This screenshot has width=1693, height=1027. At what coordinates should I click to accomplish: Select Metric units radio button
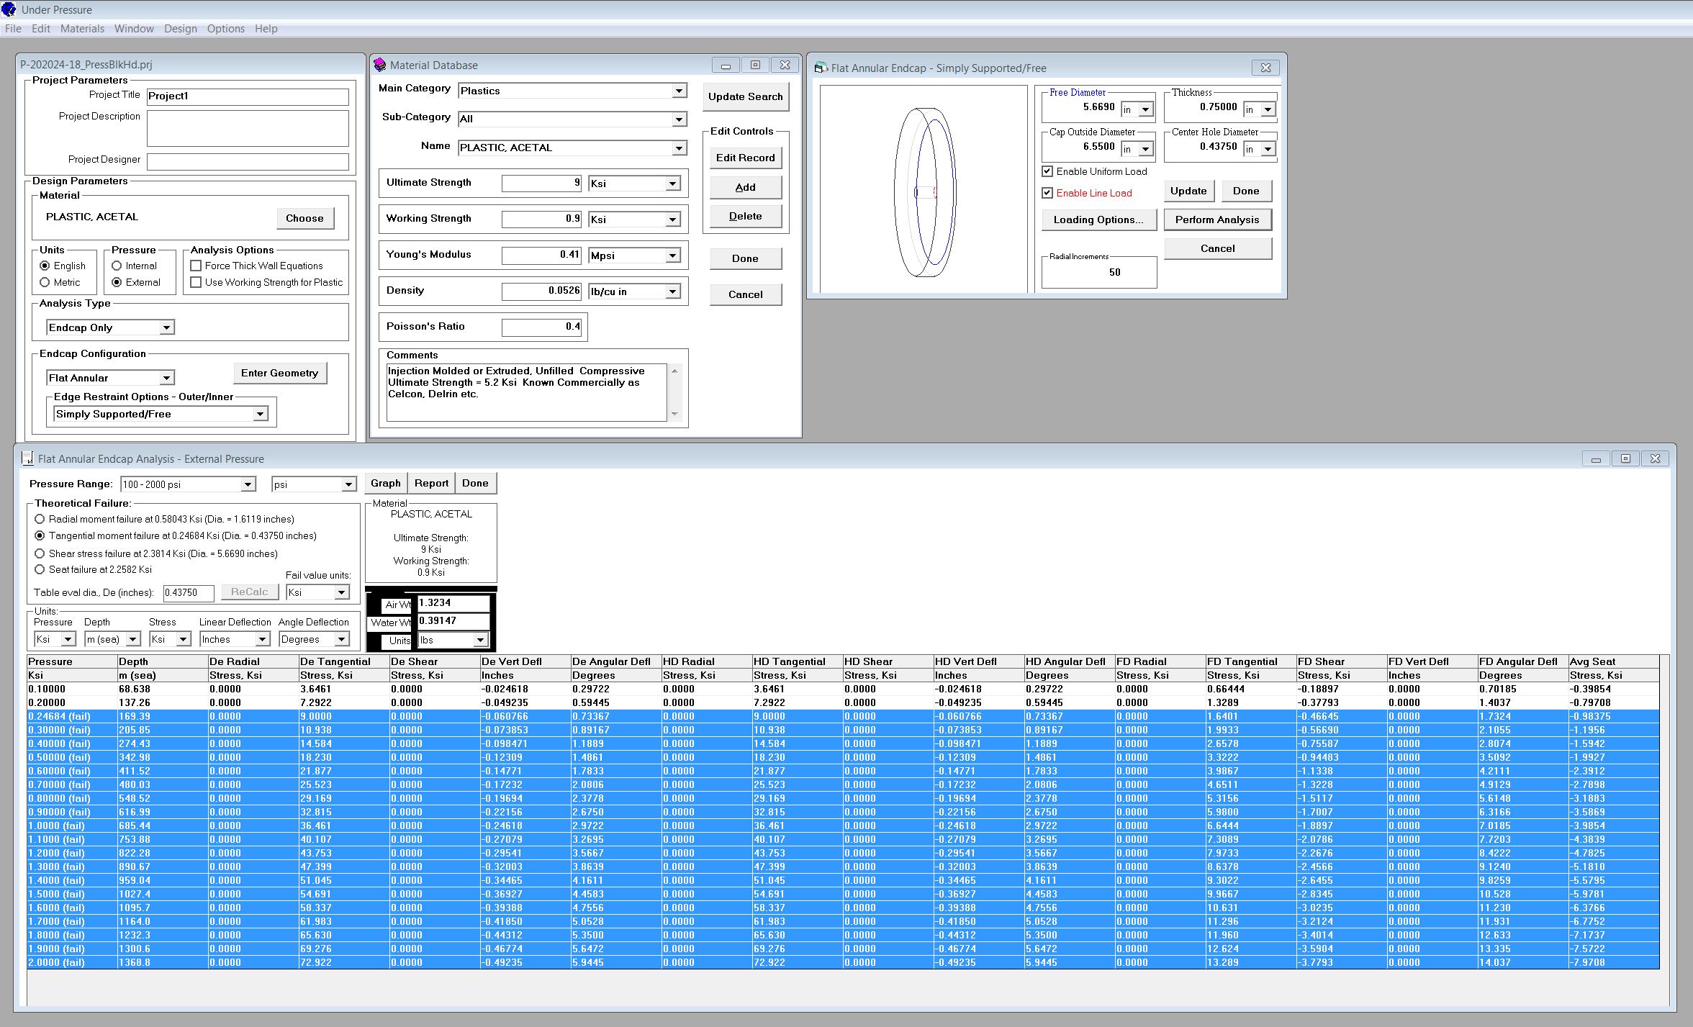click(45, 282)
